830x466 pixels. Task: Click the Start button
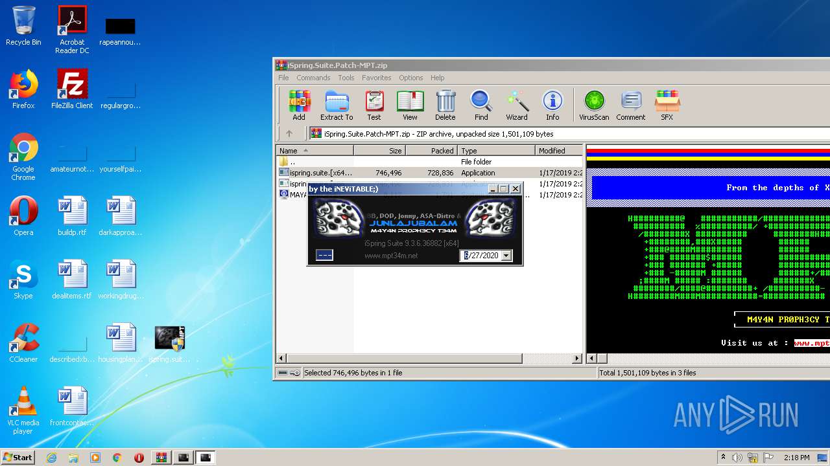pos(18,457)
